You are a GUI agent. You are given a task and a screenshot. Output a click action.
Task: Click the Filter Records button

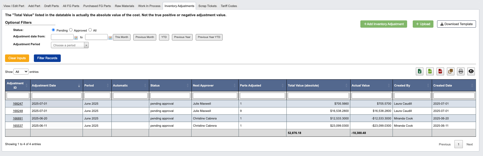coord(47,58)
